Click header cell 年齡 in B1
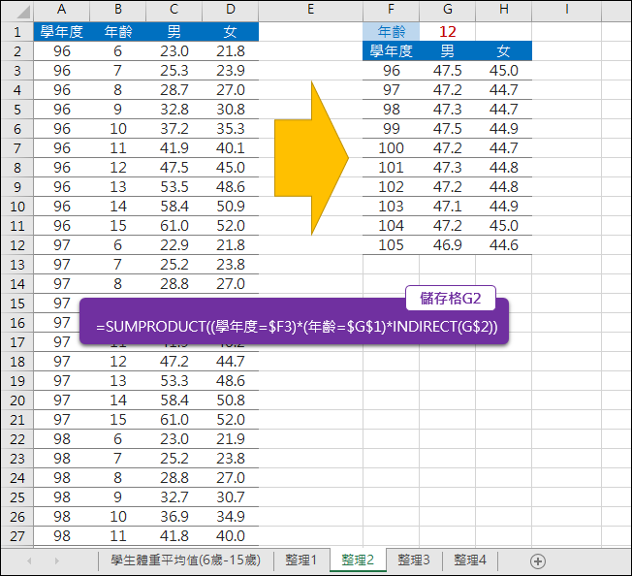 pyautogui.click(x=117, y=31)
